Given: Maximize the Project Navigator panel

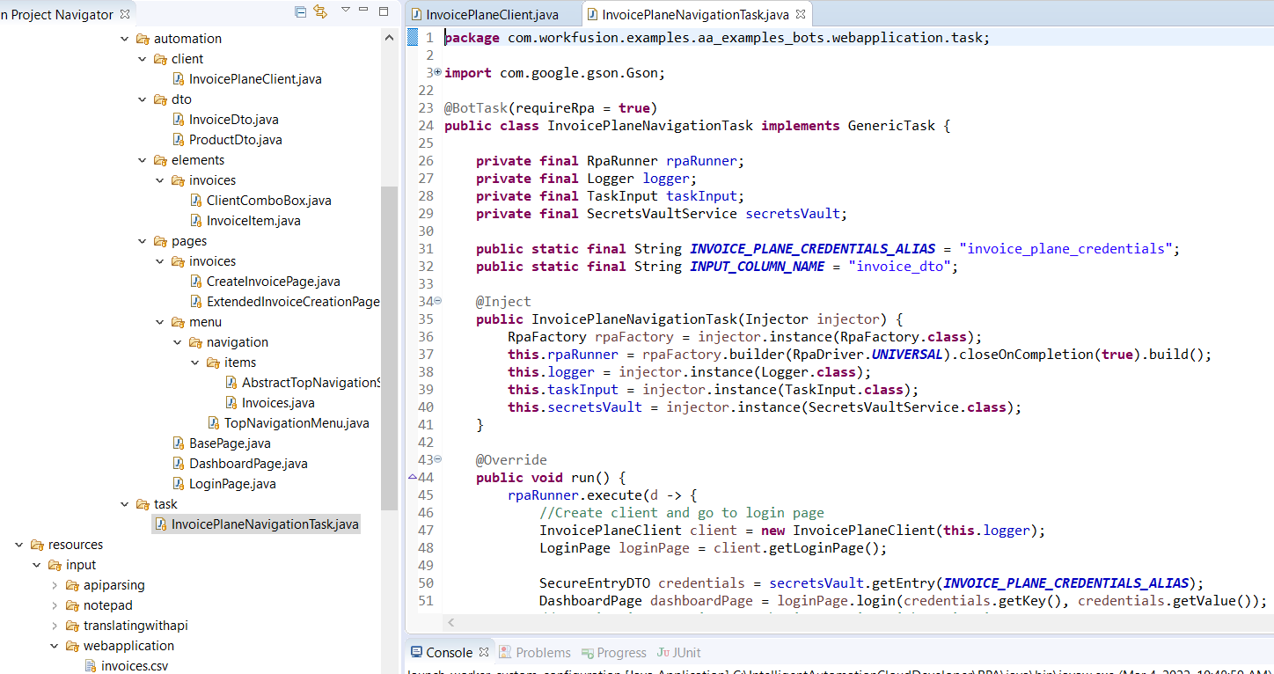Looking at the screenshot, I should coord(384,11).
